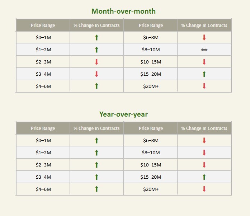Screen dimensions: 250x216
Task: Click the green up arrow for year-over-year $4–6M
Action: [96, 189]
